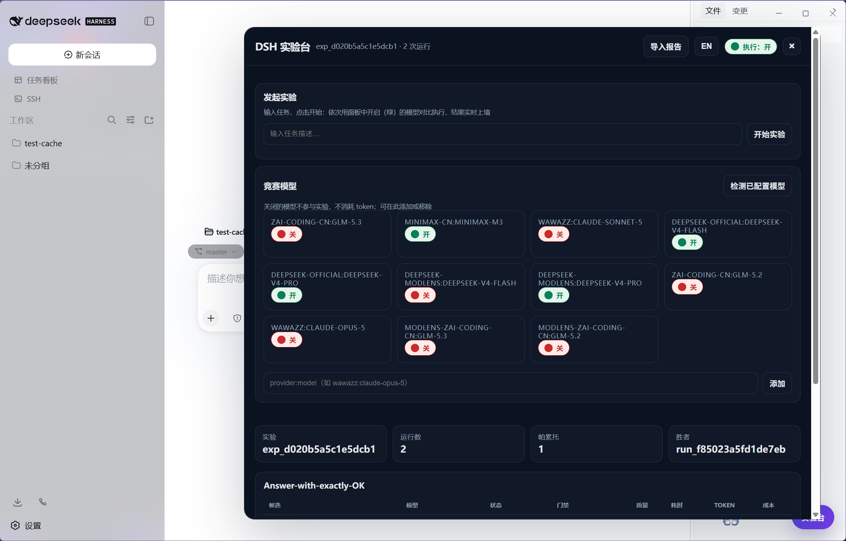The width and height of the screenshot is (846, 541).
Task: Toggle DEEPSEEK-OFFICIAL:DEEPSEEK-V4-FLASH switch
Action: (x=687, y=243)
